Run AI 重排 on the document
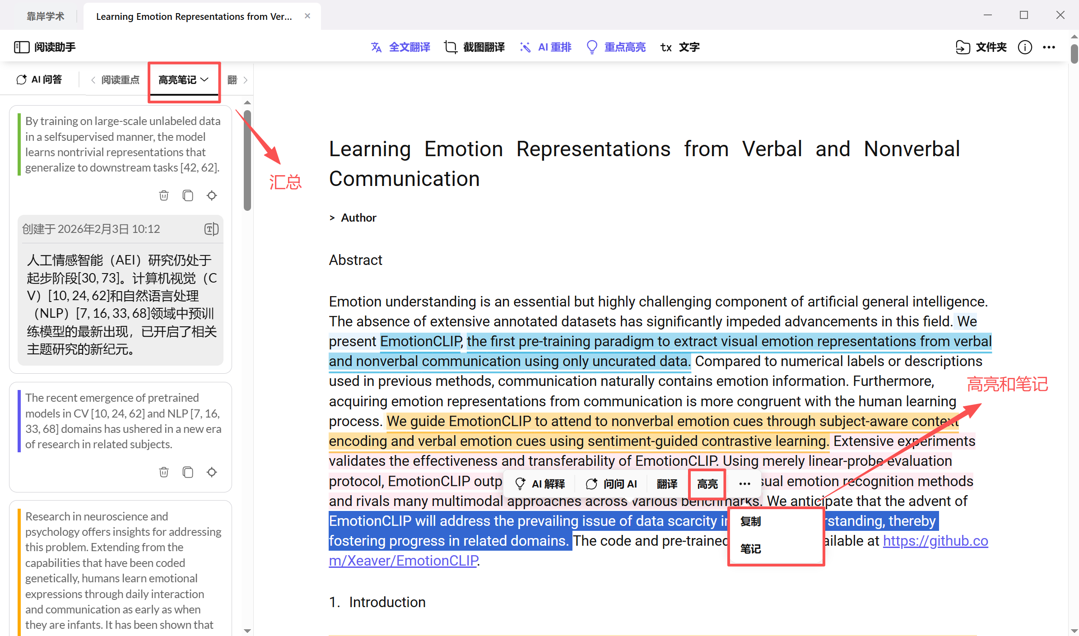1079x636 pixels. coord(545,47)
